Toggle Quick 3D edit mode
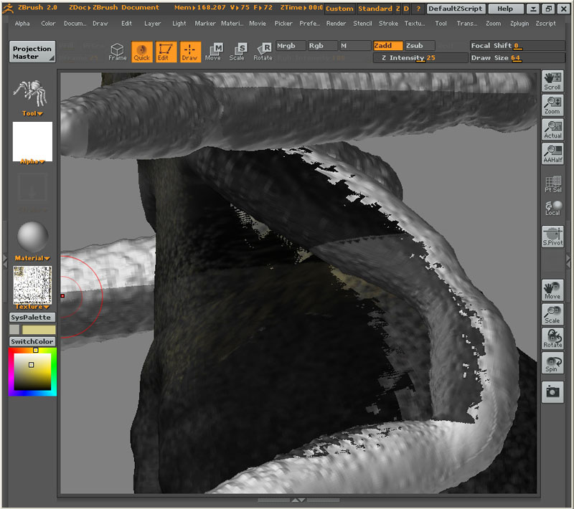The width and height of the screenshot is (574, 509). tap(141, 52)
